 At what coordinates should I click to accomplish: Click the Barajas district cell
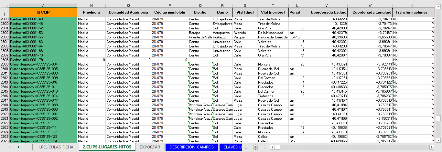(200, 33)
